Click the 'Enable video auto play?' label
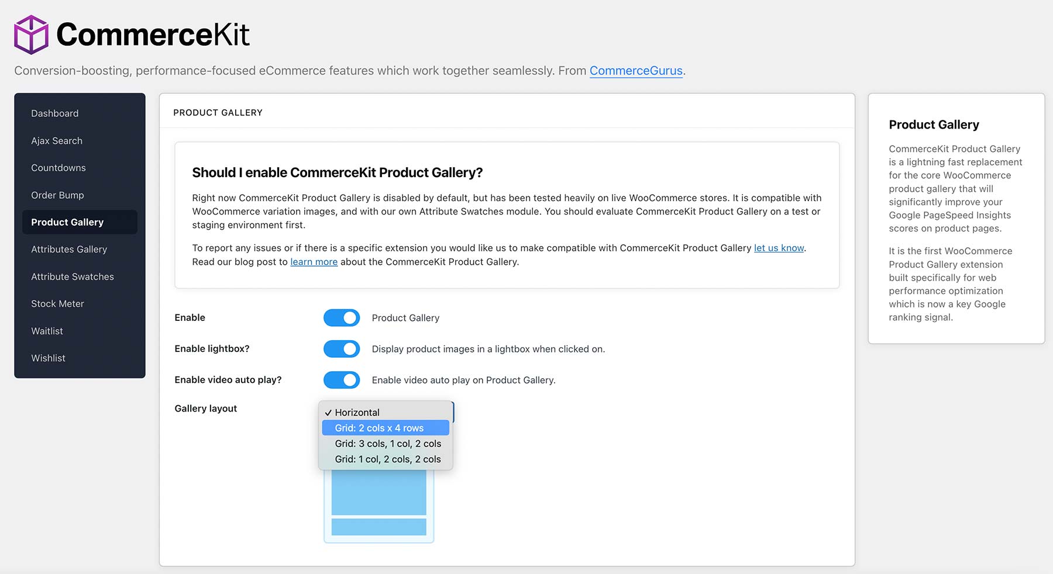Image resolution: width=1053 pixels, height=574 pixels. 228,380
